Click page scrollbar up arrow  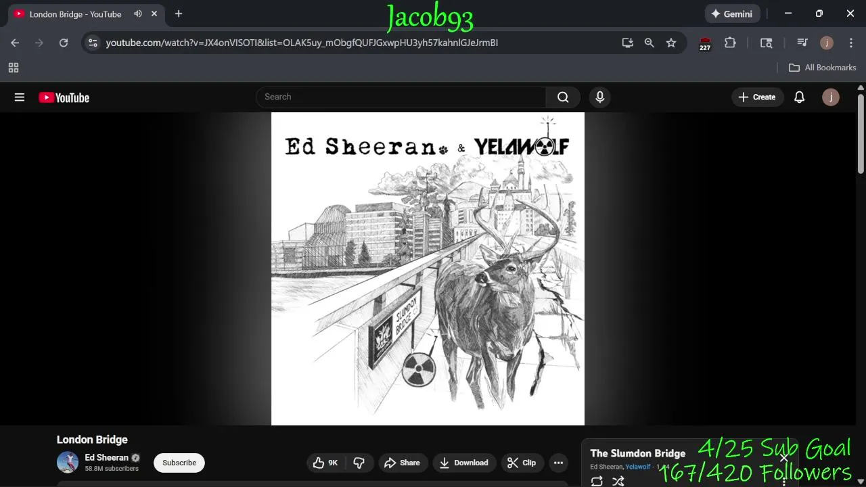(x=861, y=87)
